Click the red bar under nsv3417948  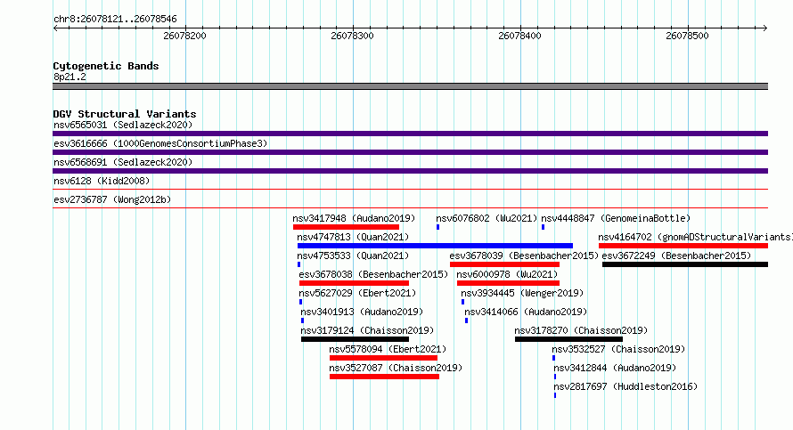(346, 227)
